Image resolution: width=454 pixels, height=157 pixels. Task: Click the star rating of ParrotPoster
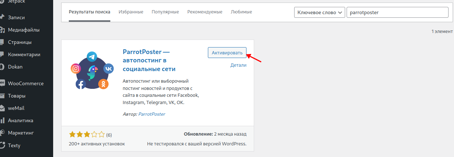(x=87, y=135)
